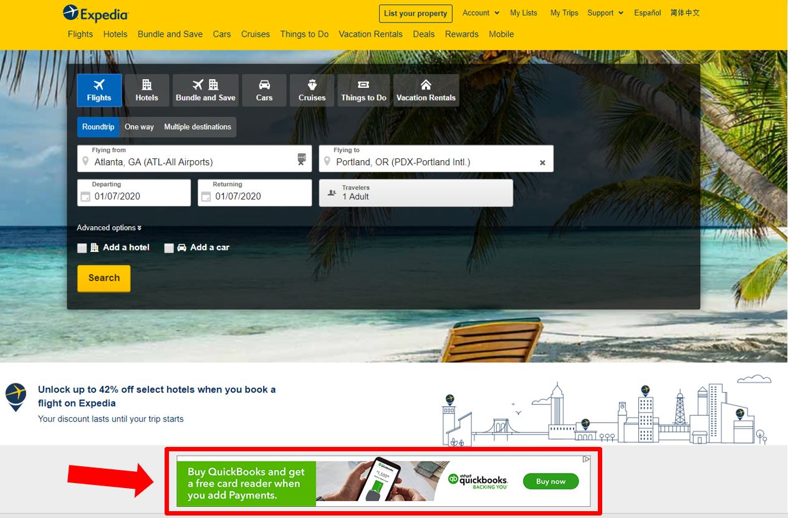Screen dimensions: 788x518
Task: Open the My Lists link
Action: pyautogui.click(x=524, y=12)
